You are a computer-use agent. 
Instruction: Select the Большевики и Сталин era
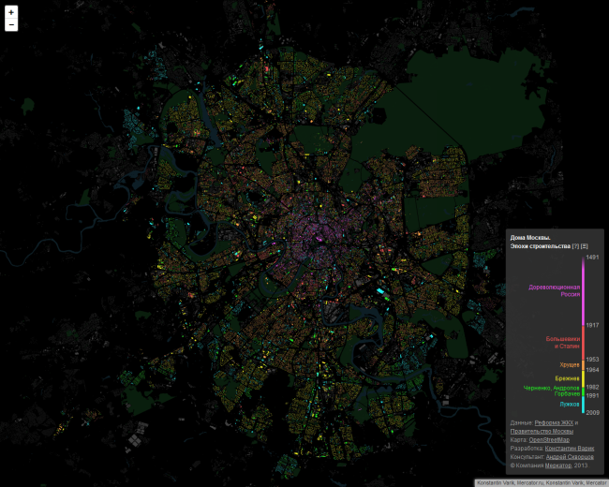coord(563,342)
